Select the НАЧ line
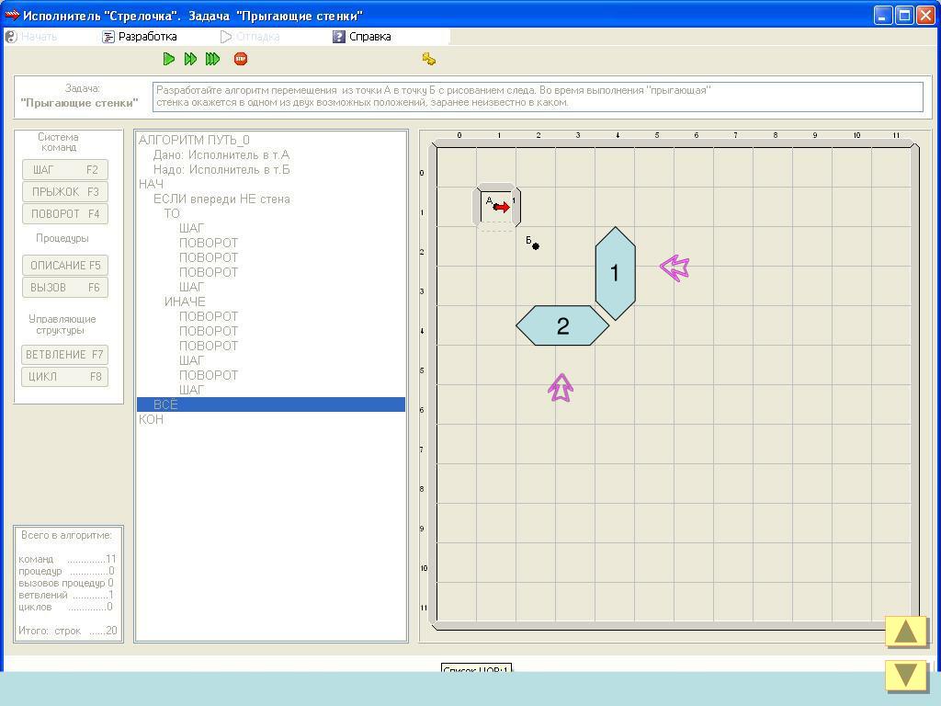941x706 pixels. [151, 184]
